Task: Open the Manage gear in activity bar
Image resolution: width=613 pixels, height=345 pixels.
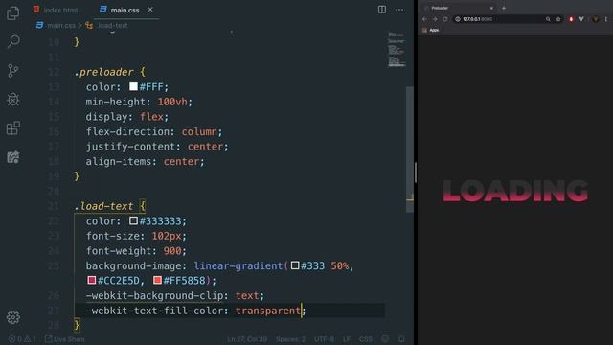Action: 12,317
